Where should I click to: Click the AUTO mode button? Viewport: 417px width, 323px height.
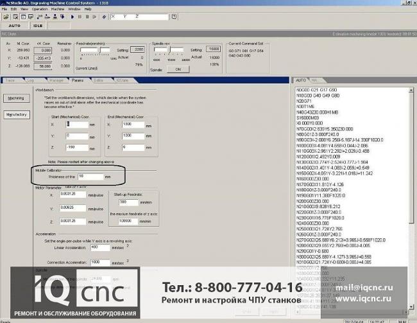coord(14,26)
